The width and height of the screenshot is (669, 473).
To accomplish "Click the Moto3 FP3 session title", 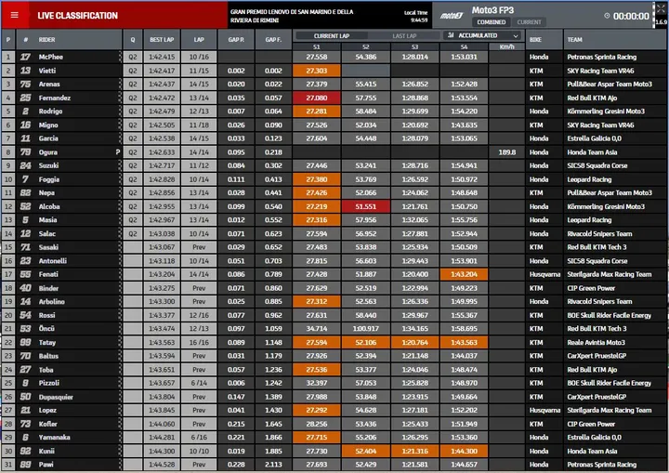I will (x=492, y=10).
